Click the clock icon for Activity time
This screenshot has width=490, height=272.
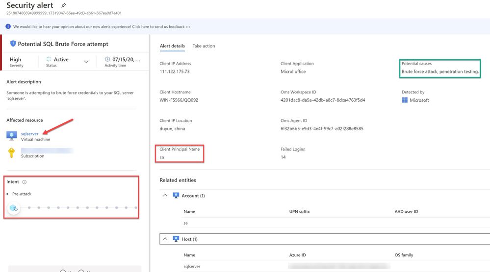coord(107,59)
